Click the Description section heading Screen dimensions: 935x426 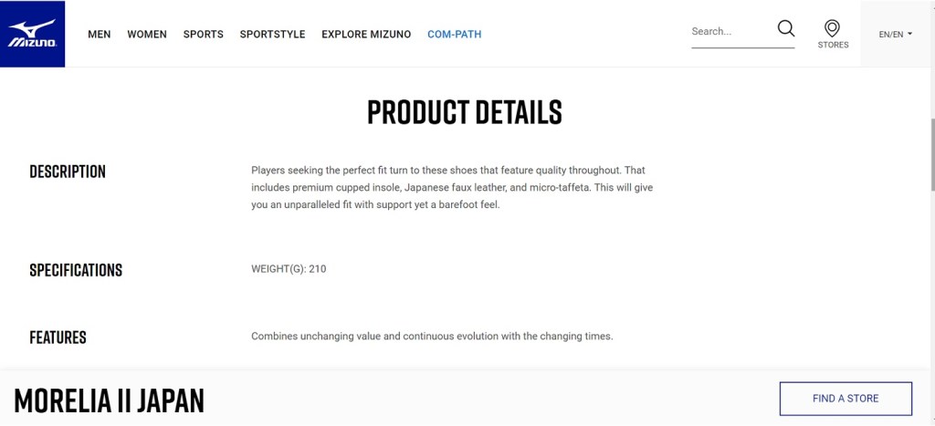click(68, 171)
